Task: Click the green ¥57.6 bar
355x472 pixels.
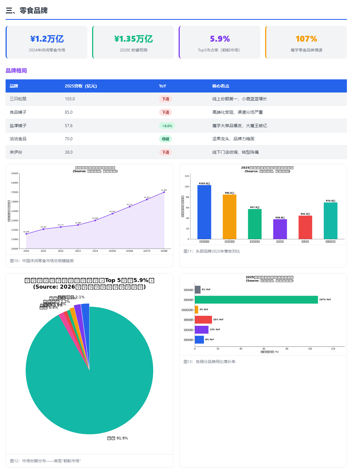Action: point(255,224)
